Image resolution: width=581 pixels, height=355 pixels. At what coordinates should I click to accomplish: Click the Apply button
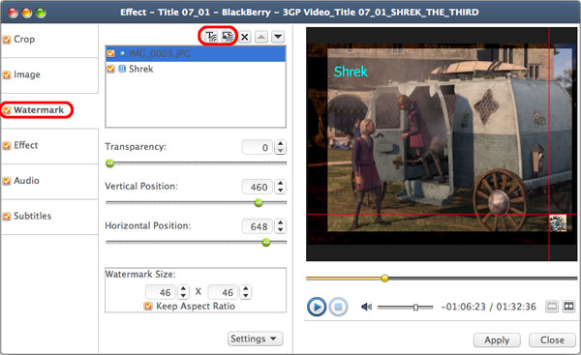tap(497, 340)
